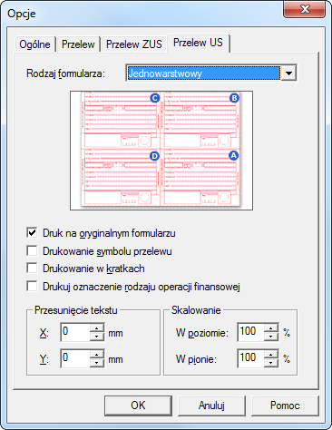Screen dimensions: 332x430
Task: Click the X offset input field
Action: click(x=75, y=332)
